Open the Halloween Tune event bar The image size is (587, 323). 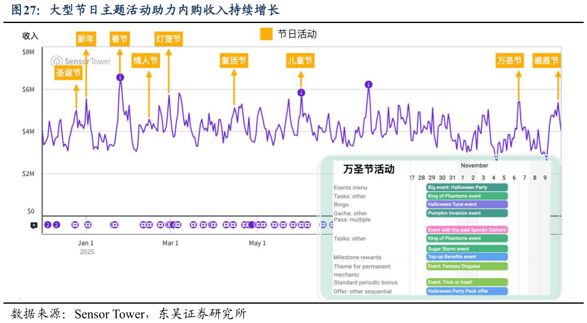pos(467,205)
